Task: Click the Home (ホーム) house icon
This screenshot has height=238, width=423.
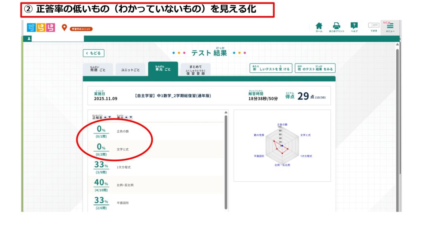Action: tap(319, 26)
